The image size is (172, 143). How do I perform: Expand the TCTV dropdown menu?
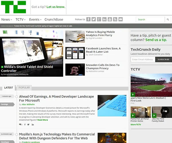point(21,19)
